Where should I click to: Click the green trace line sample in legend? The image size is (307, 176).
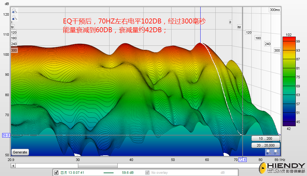pos(108,173)
